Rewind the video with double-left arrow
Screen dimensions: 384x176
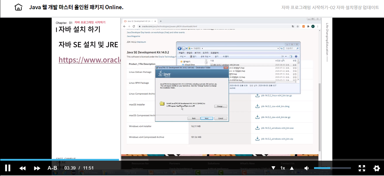[x=22, y=168]
